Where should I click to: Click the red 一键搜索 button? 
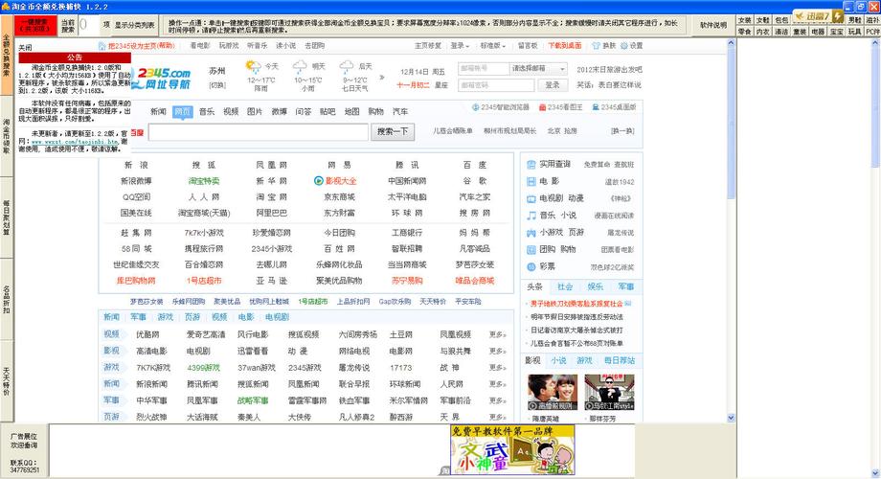pos(35,25)
